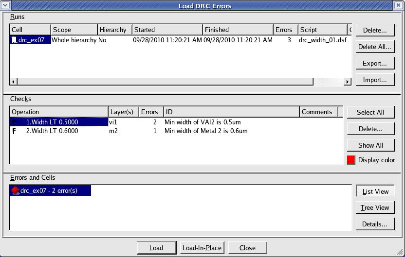The image size is (405, 257).
Task: Click Show All checks button
Action: [x=370, y=145]
